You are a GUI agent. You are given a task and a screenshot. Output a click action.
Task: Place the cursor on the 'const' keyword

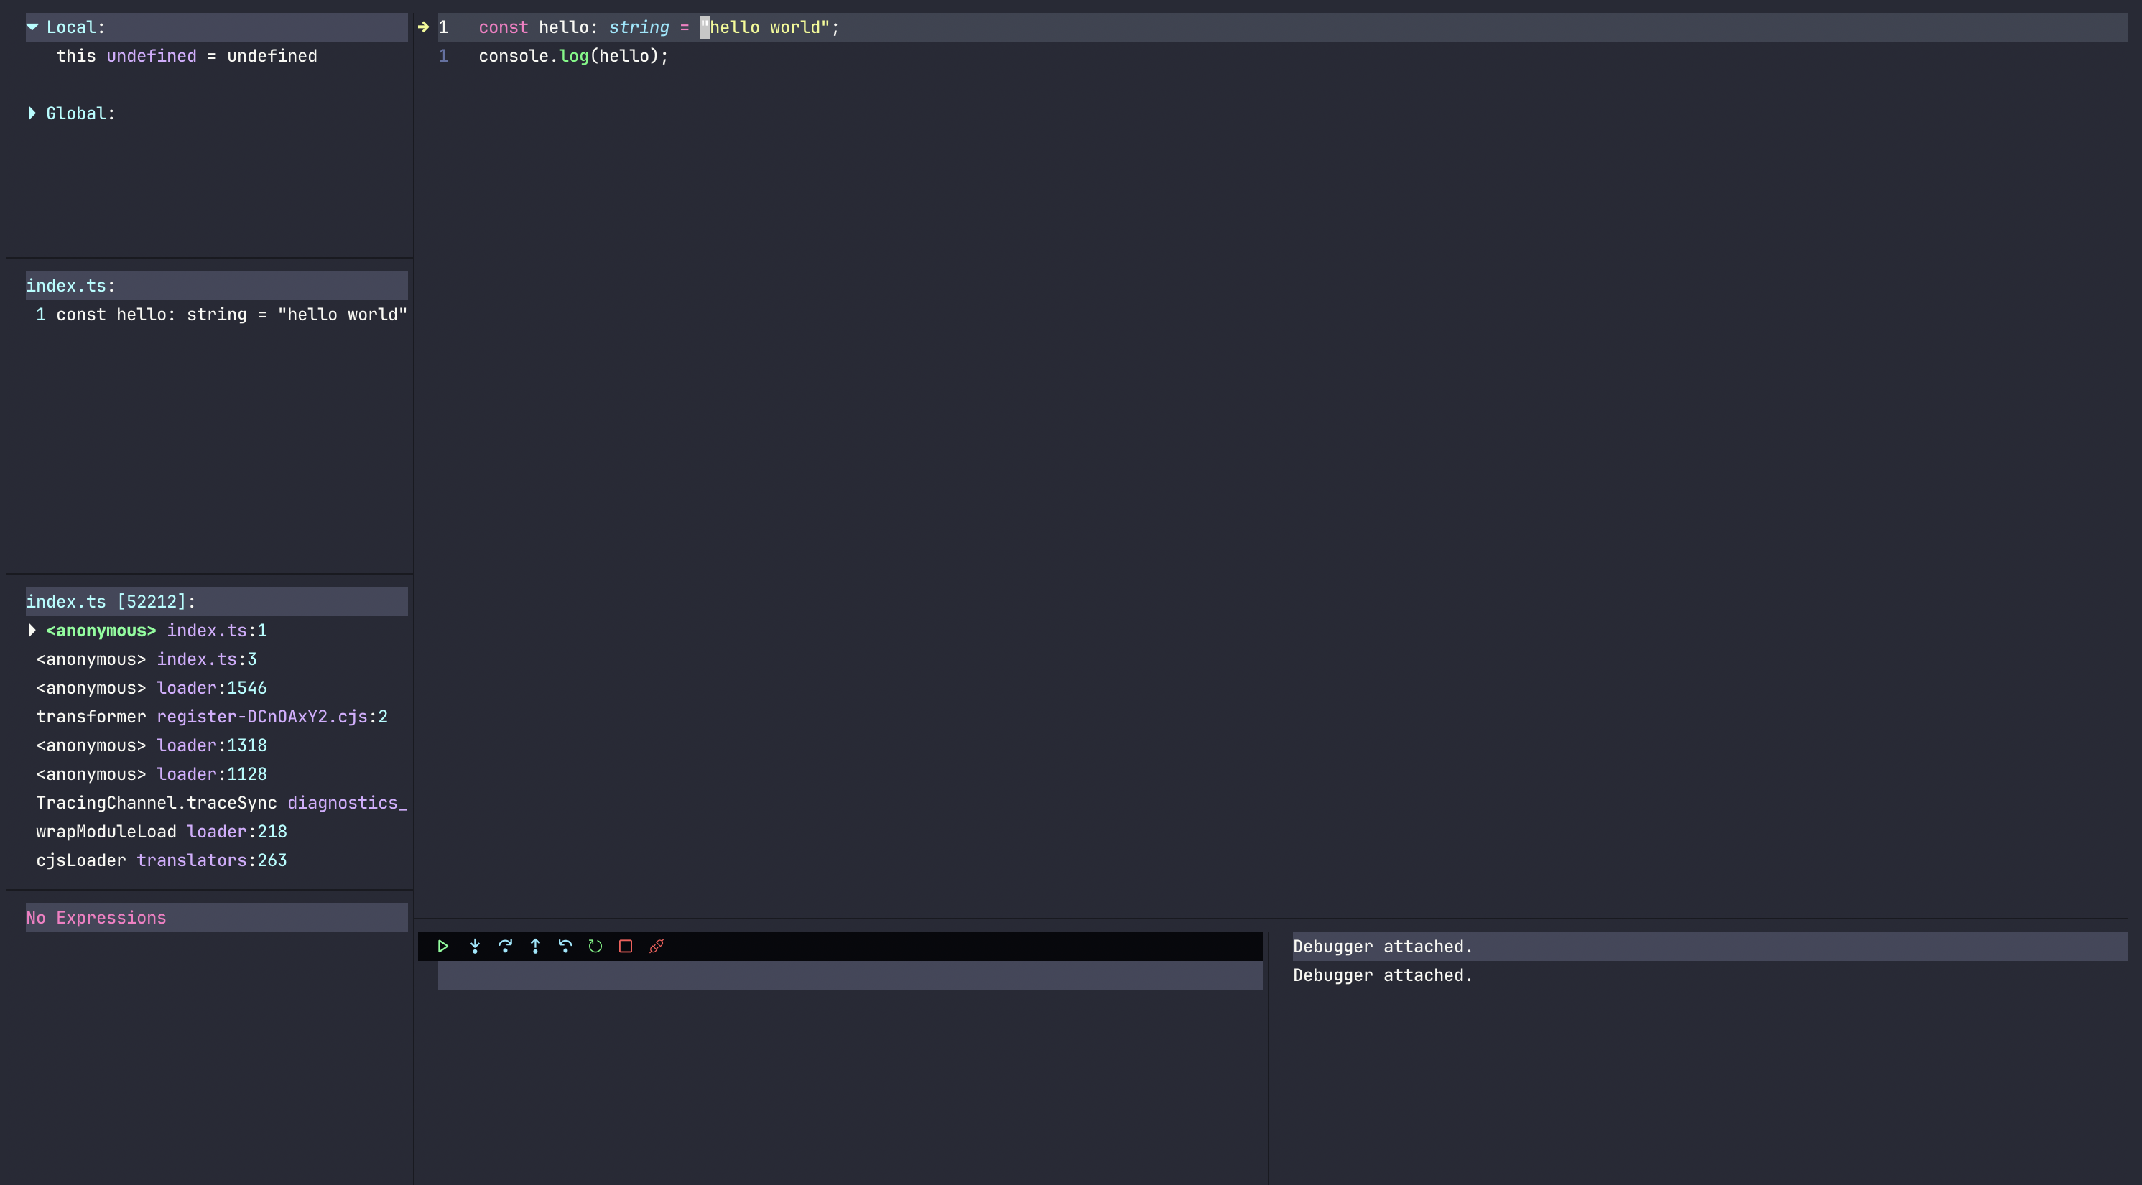pos(503,27)
